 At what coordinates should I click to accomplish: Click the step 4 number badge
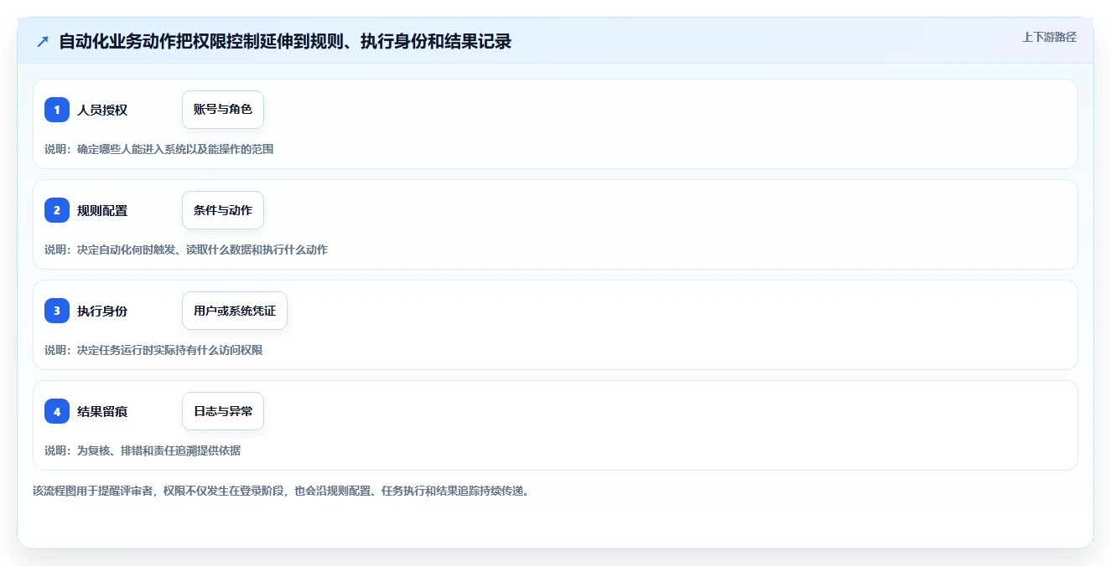[57, 411]
